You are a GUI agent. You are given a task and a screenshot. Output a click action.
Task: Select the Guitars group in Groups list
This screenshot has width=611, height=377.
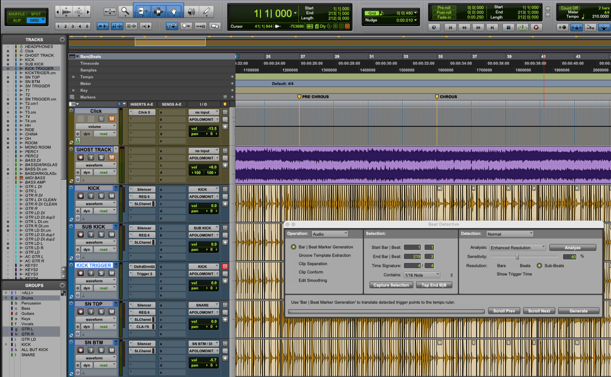click(28, 313)
